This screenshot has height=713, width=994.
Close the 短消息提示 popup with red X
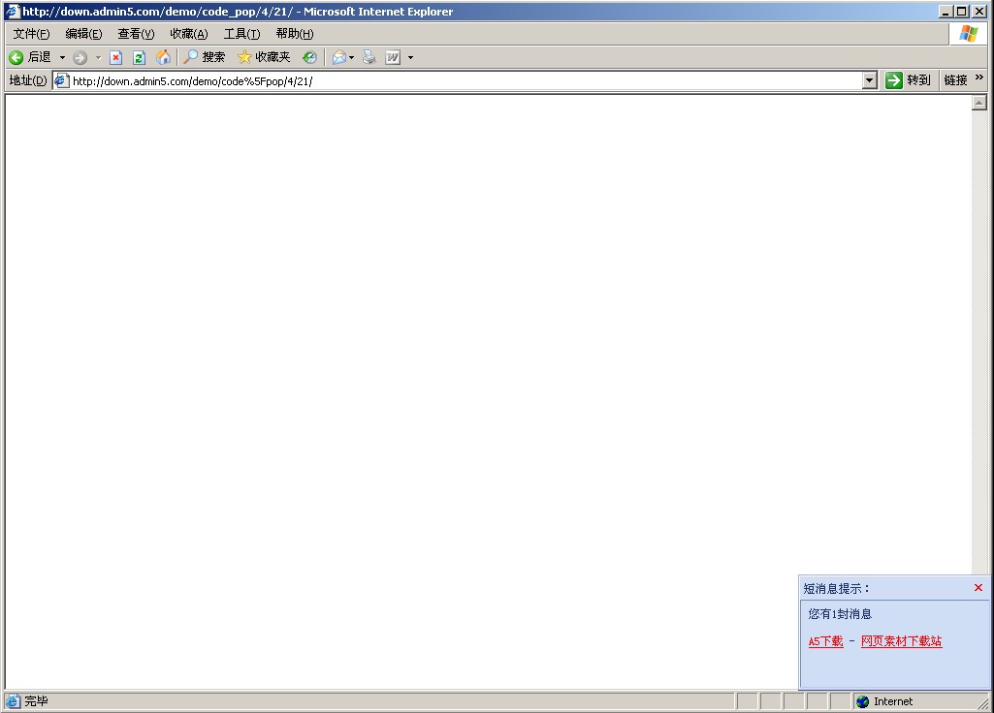978,588
